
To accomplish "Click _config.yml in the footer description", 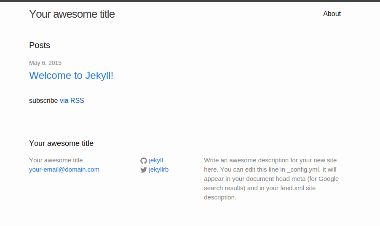I will (304, 169).
